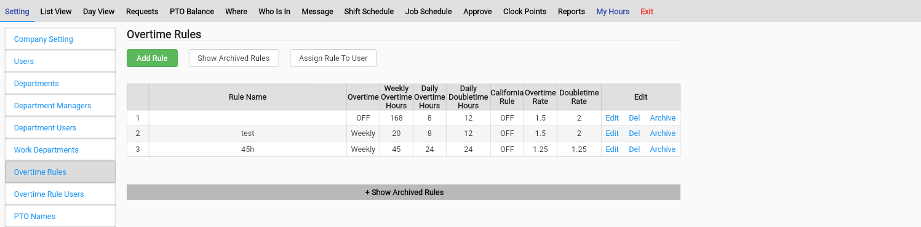Open the Clock Points menu item
Screen dimensions: 921x227
click(525, 12)
